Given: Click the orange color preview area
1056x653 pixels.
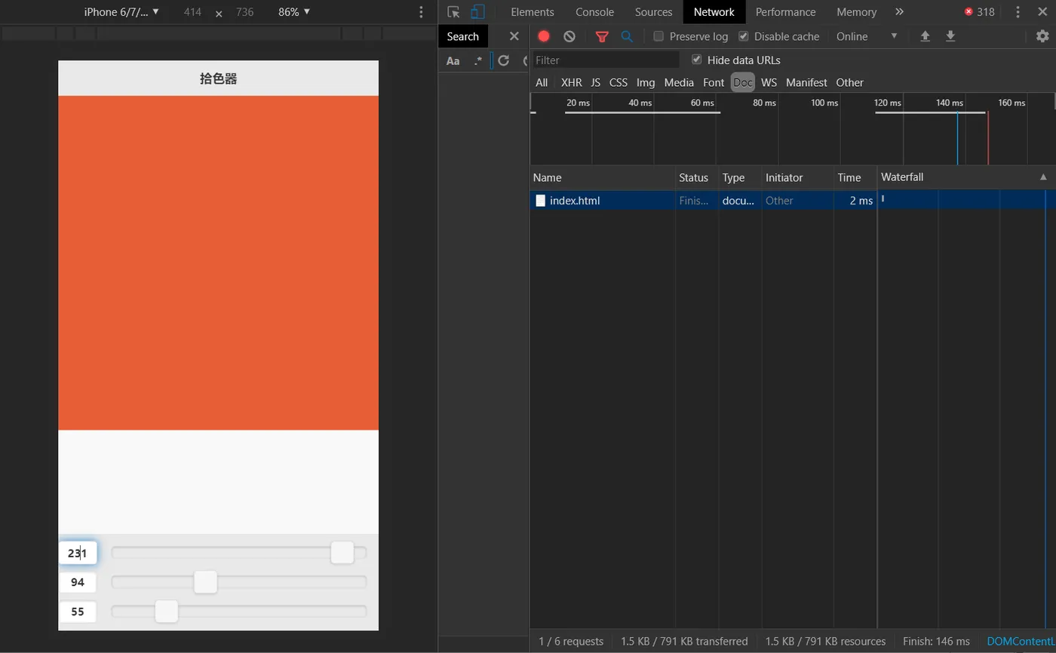Looking at the screenshot, I should click(x=218, y=262).
